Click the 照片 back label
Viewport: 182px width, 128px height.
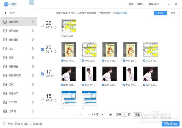tap(12, 13)
